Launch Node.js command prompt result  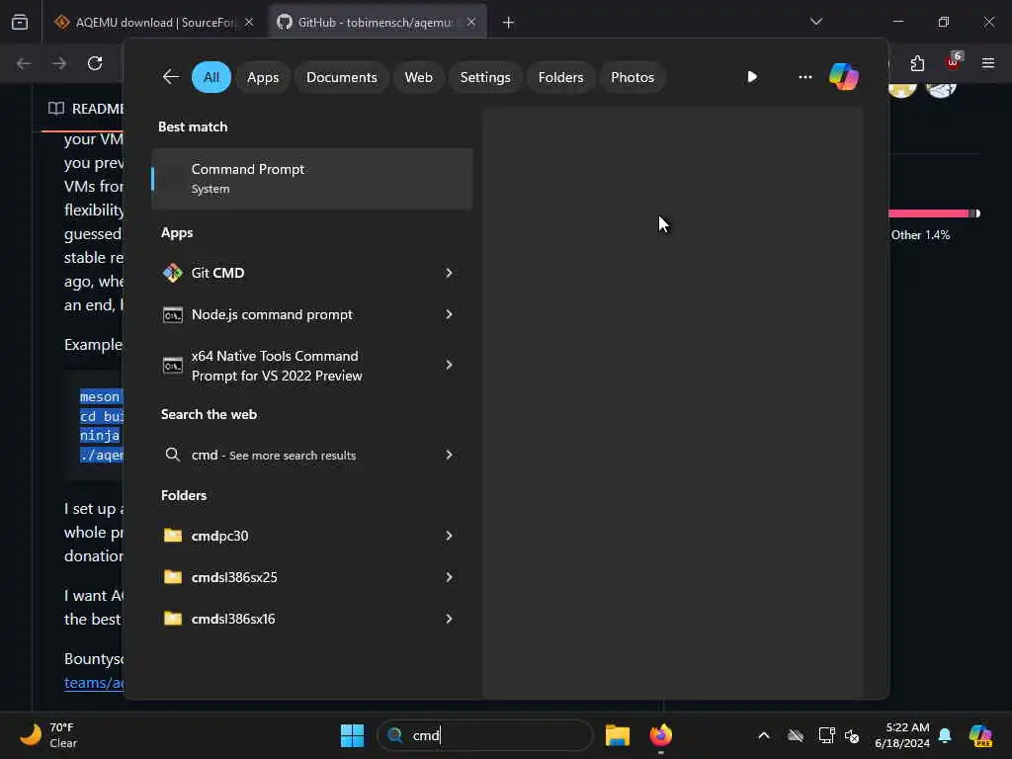coord(311,314)
